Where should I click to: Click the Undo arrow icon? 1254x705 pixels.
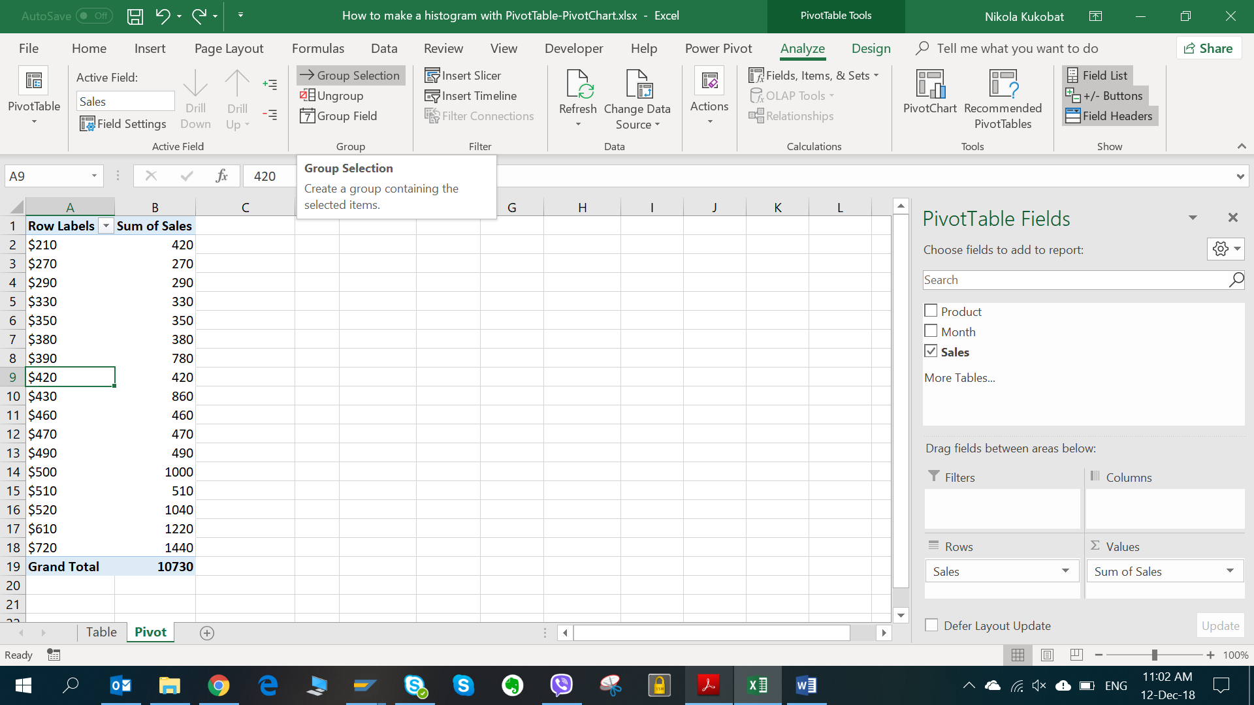point(163,16)
